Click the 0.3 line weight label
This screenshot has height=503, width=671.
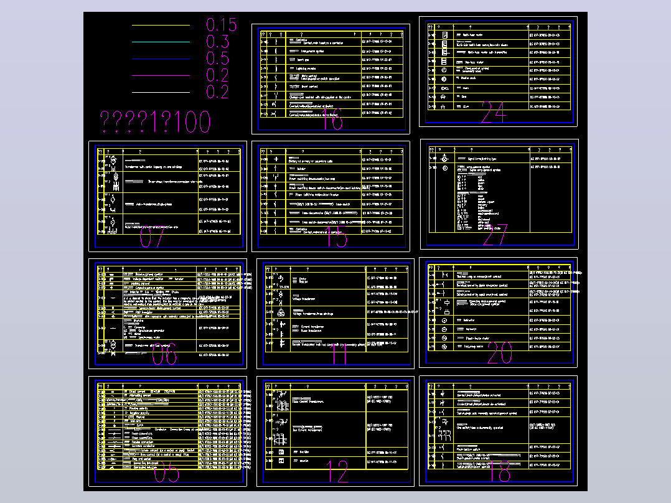[x=217, y=42]
